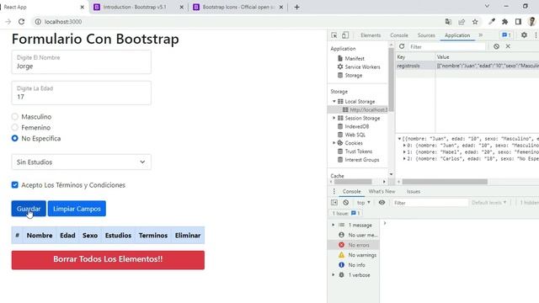The image size is (539, 303).
Task: Open the DevTools issues counter badge
Action: pyautogui.click(x=506, y=35)
